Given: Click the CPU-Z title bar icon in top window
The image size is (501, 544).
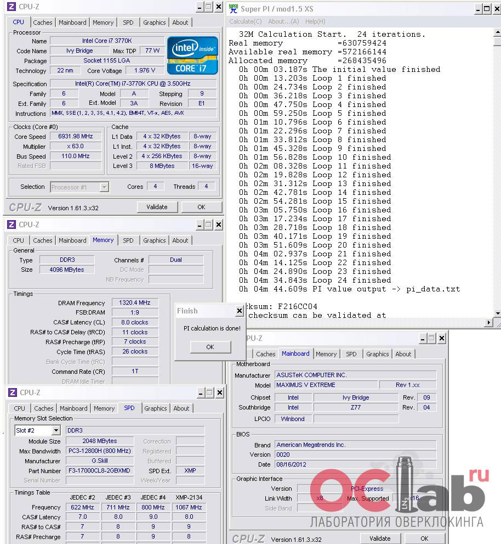Looking at the screenshot, I should point(12,7).
